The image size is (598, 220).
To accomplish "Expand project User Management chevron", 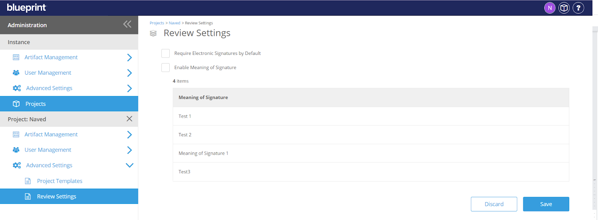I will (x=129, y=150).
